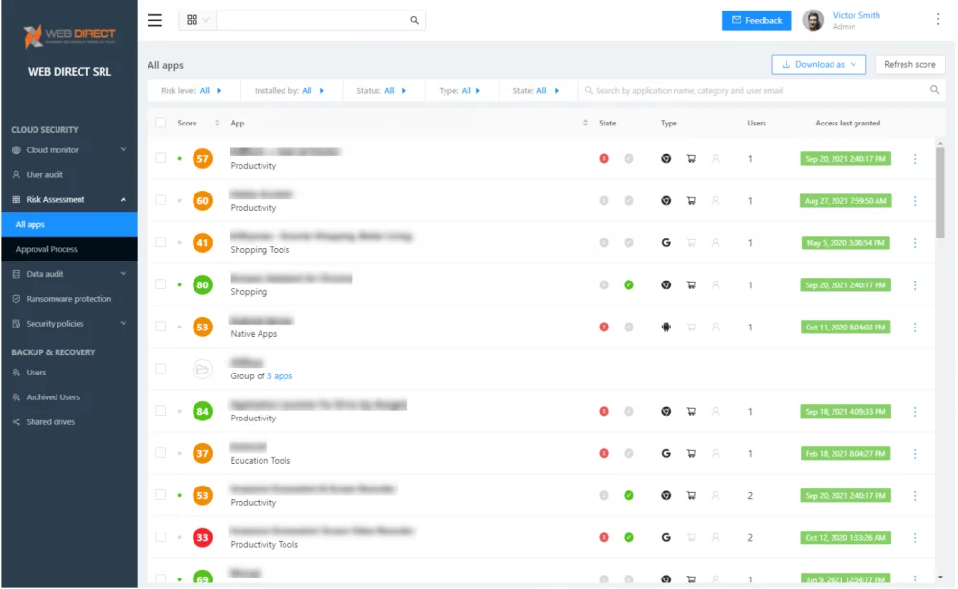The height and width of the screenshot is (589, 958).
Task: Click the table's vertical scrollbar thumb
Action: tap(940, 192)
